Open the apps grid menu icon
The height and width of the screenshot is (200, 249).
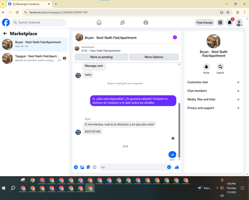pos(220,22)
